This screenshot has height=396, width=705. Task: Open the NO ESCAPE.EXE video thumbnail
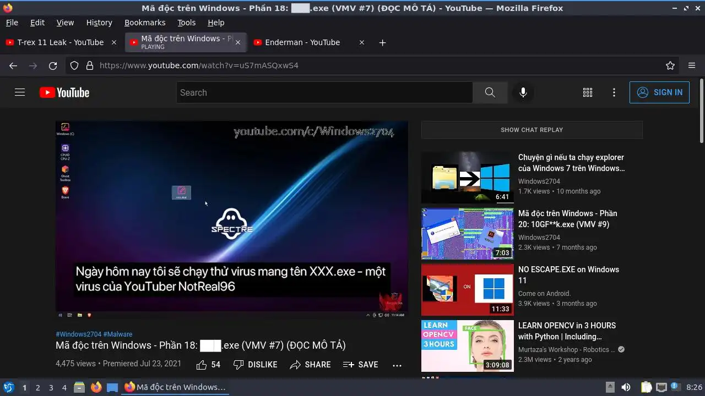[x=468, y=290]
